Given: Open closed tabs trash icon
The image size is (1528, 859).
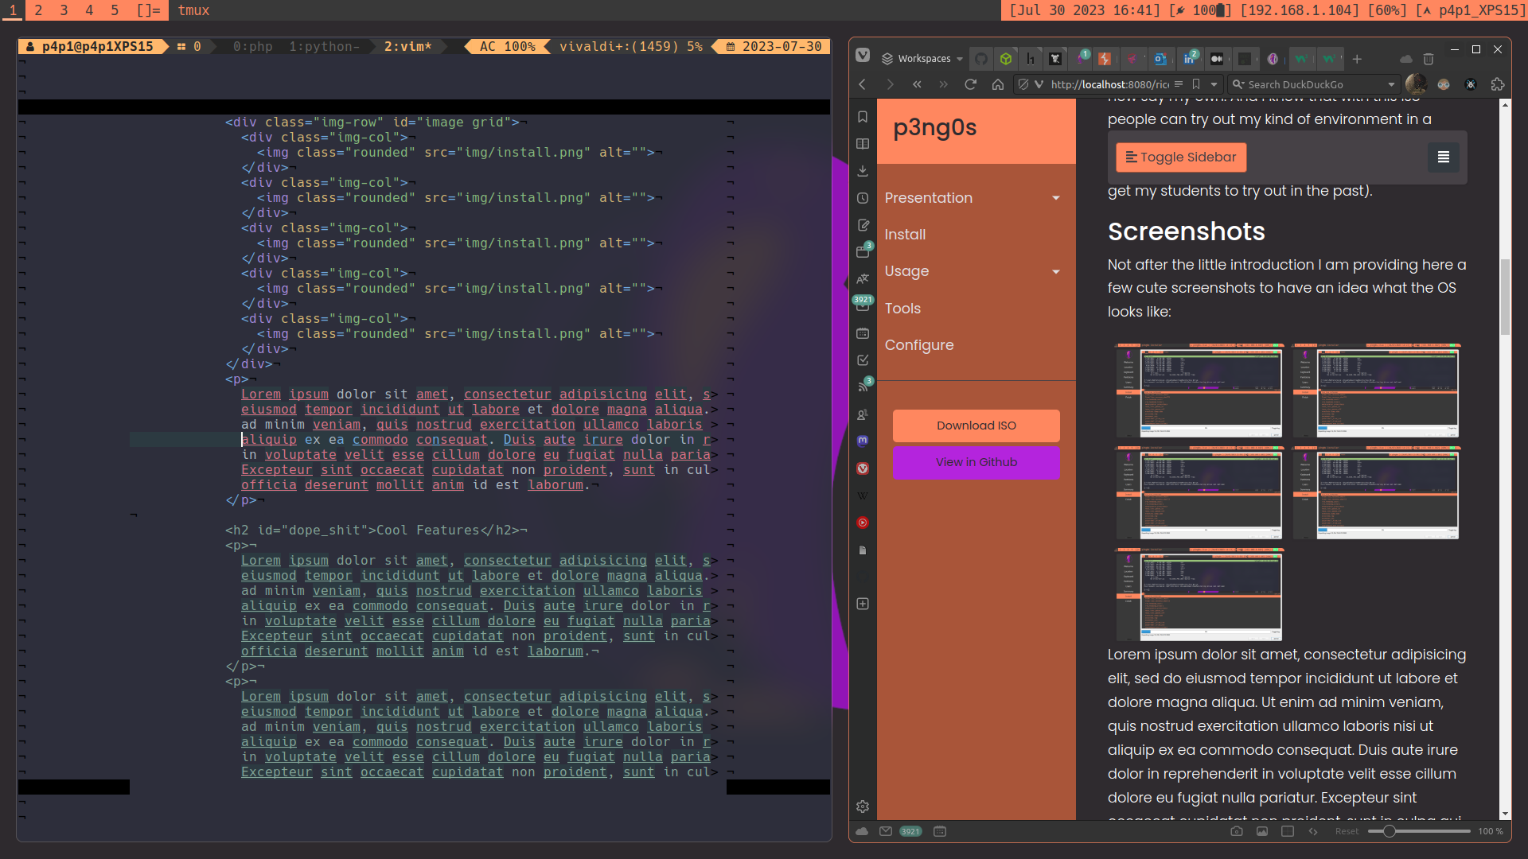Looking at the screenshot, I should pos(1429,59).
